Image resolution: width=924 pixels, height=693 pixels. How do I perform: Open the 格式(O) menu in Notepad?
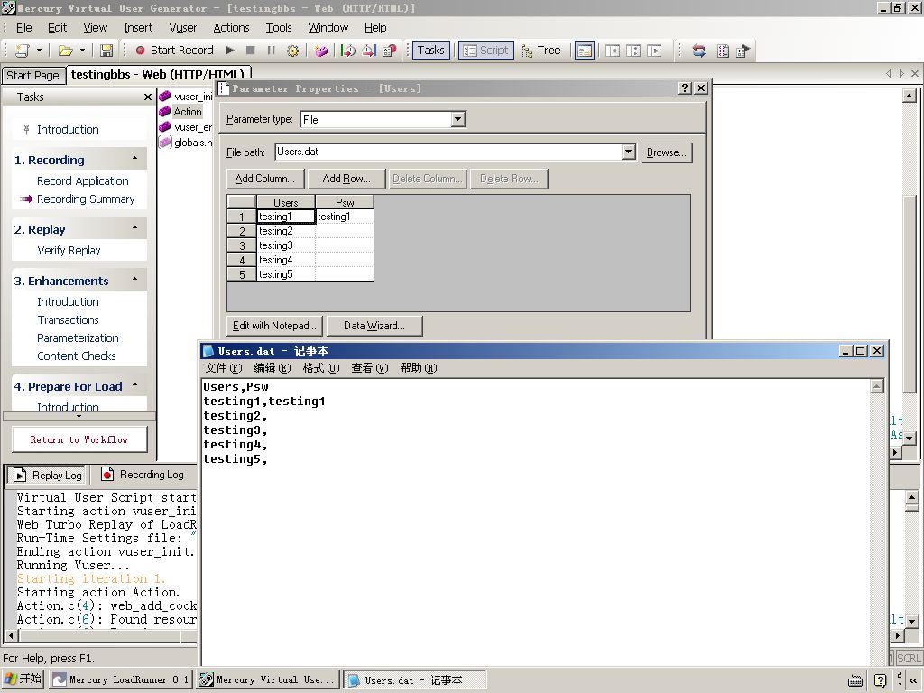(320, 368)
